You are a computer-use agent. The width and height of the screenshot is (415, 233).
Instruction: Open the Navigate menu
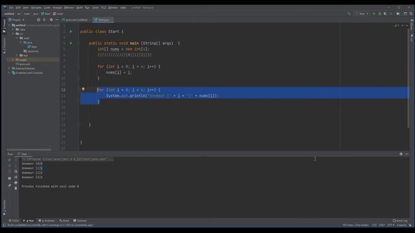36,8
